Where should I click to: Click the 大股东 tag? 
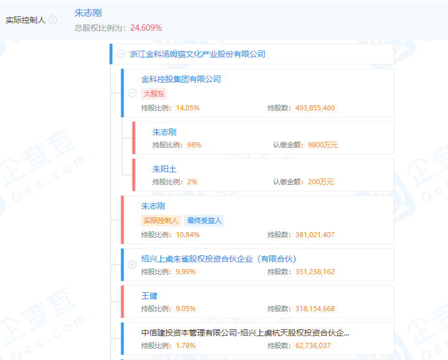pos(154,94)
